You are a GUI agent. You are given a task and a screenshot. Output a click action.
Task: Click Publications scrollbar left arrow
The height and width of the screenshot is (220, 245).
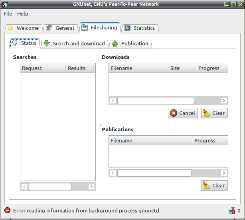click(x=113, y=173)
